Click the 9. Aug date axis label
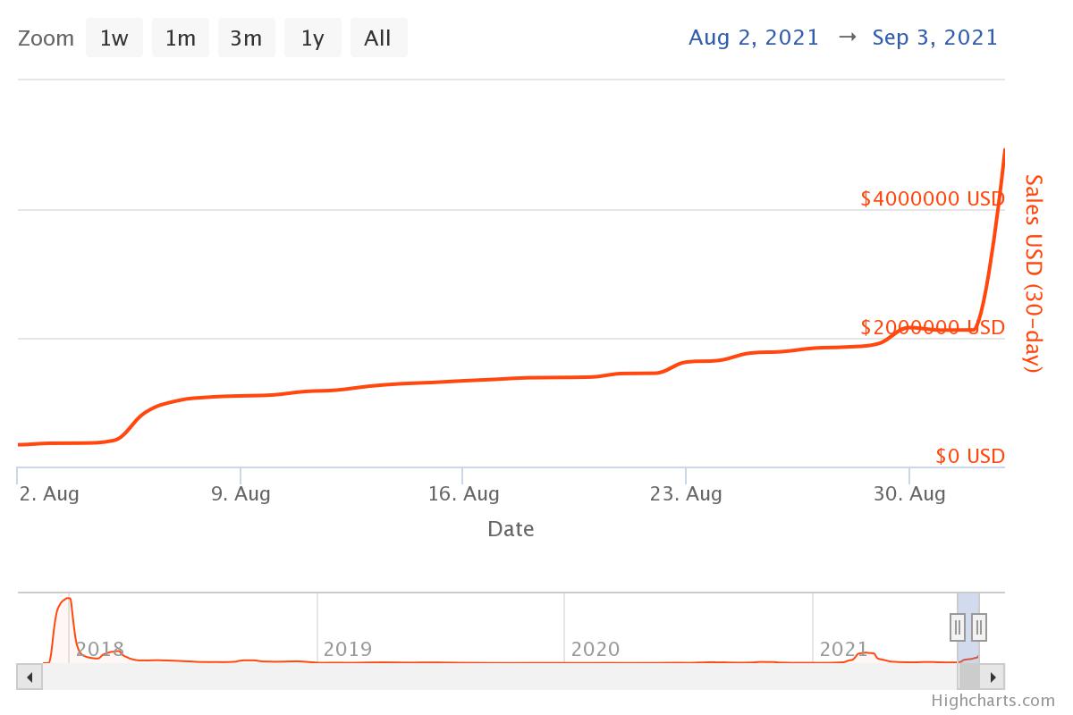Viewport: 1073px width, 715px height. pos(241,493)
